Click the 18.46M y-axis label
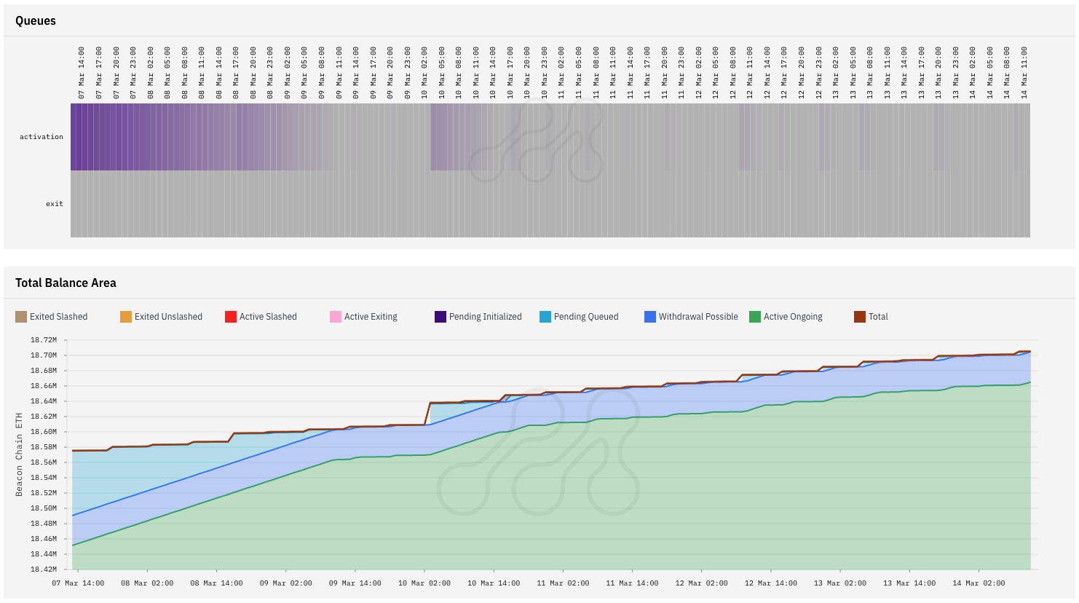The height and width of the screenshot is (603, 1079). click(x=44, y=539)
